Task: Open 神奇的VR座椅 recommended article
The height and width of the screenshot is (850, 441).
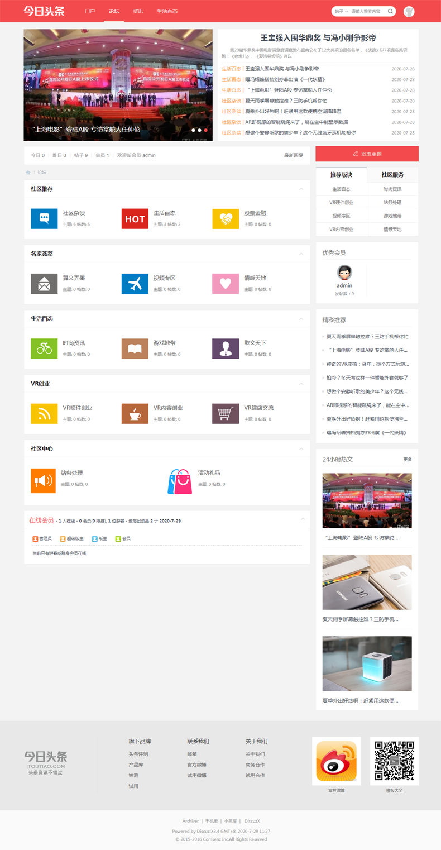Action: [x=367, y=364]
